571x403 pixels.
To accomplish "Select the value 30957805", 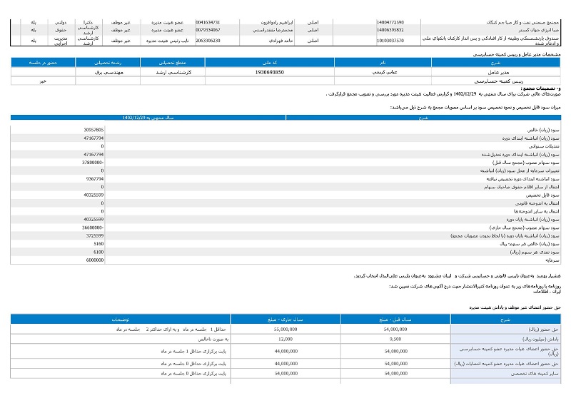I will 94,130.
